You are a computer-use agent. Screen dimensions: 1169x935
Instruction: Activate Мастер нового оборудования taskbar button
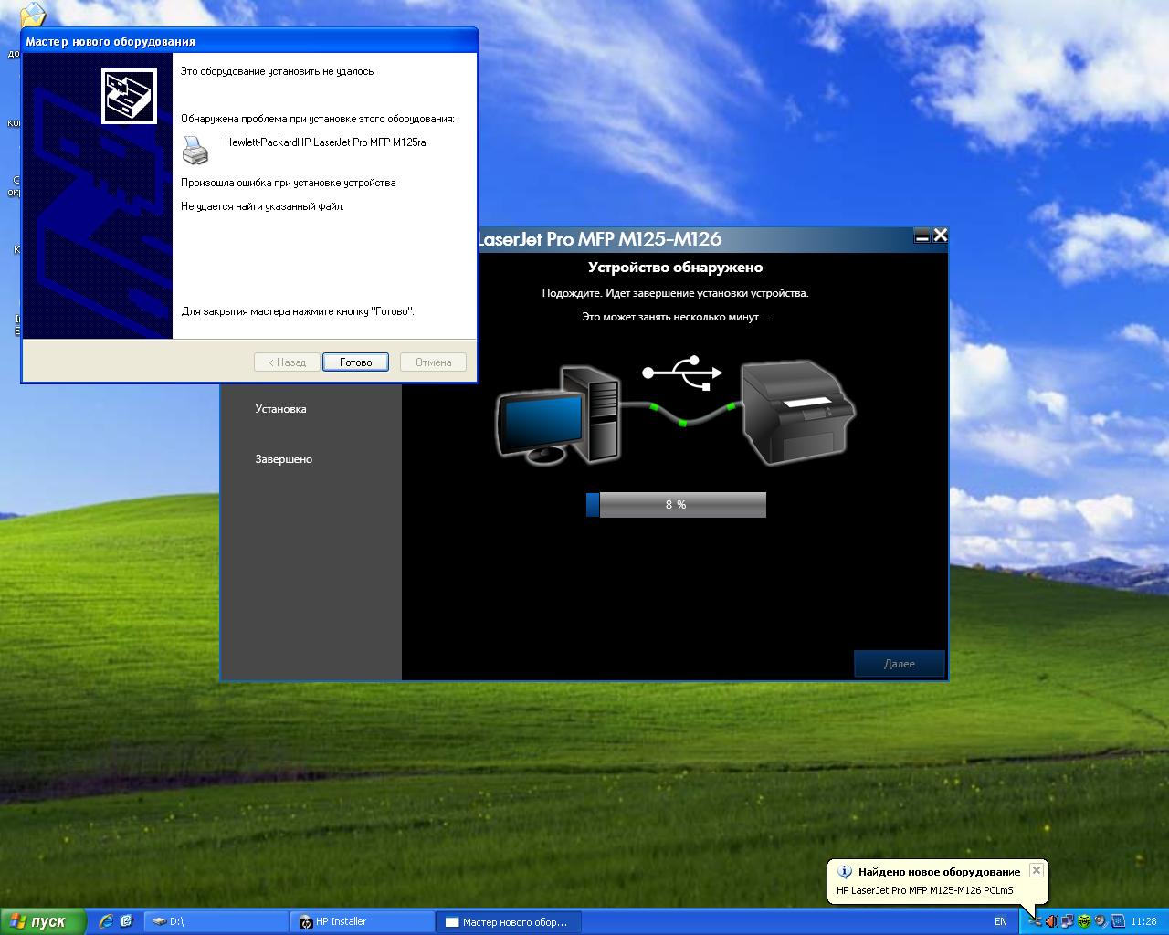click(x=509, y=922)
